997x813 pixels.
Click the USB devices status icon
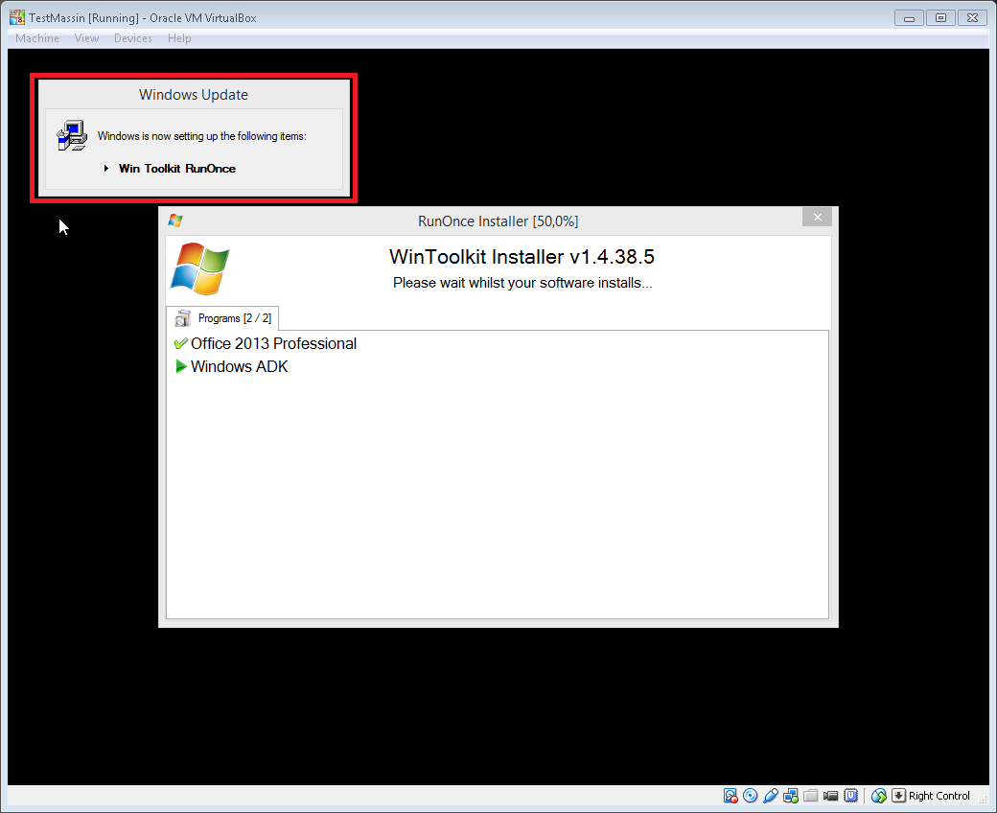(771, 796)
